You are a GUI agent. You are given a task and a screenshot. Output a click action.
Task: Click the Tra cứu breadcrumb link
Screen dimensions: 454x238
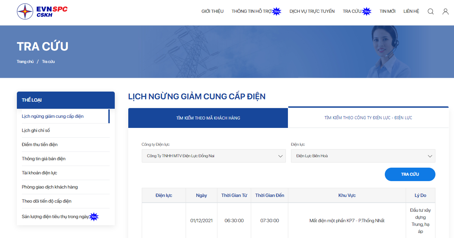[48, 62]
